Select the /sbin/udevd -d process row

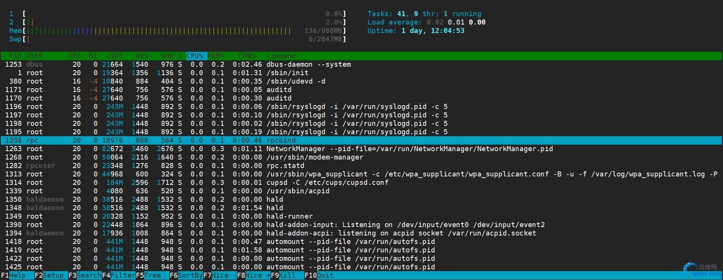(361, 81)
